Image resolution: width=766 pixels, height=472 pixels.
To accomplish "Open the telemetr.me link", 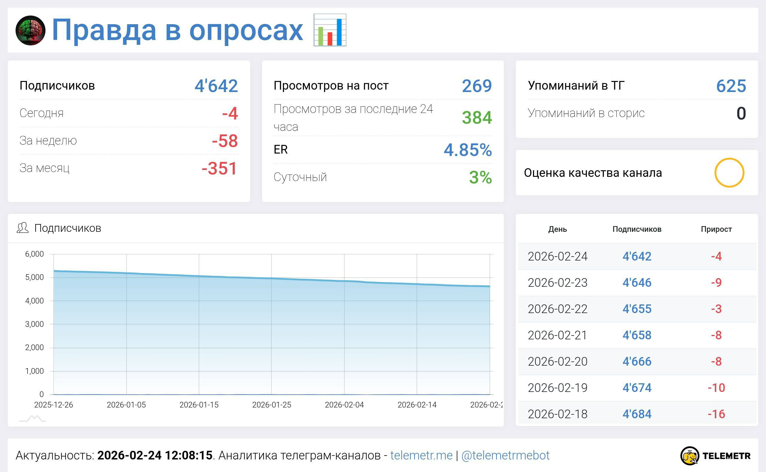I will pyautogui.click(x=421, y=456).
